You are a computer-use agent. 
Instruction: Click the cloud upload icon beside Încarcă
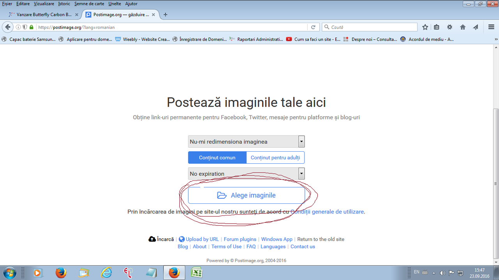coord(152,239)
